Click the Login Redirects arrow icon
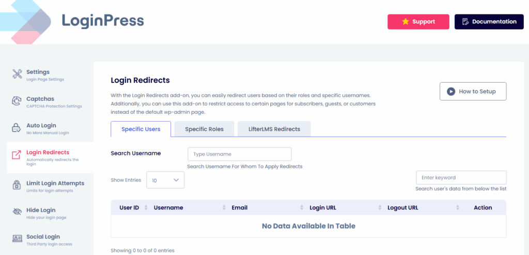Viewport: 529px width, 255px height. coord(17,155)
